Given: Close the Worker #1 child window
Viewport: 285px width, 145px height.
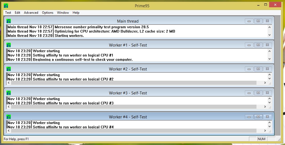Looking at the screenshot, I should (x=267, y=45).
